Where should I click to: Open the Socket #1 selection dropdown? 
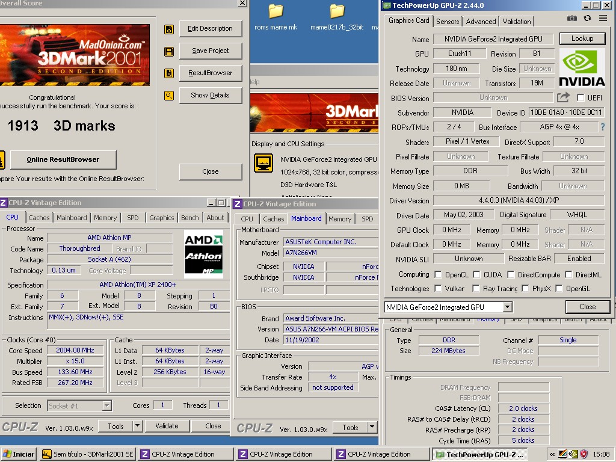click(106, 405)
